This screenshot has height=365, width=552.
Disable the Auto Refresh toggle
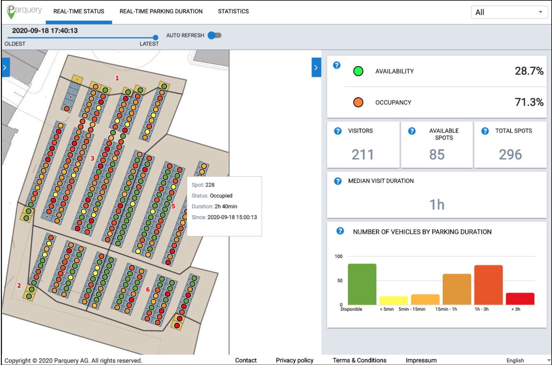tap(214, 35)
